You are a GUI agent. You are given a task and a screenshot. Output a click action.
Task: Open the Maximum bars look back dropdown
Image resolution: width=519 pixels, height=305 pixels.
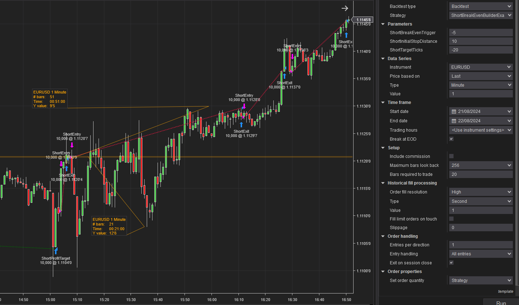(x=481, y=165)
